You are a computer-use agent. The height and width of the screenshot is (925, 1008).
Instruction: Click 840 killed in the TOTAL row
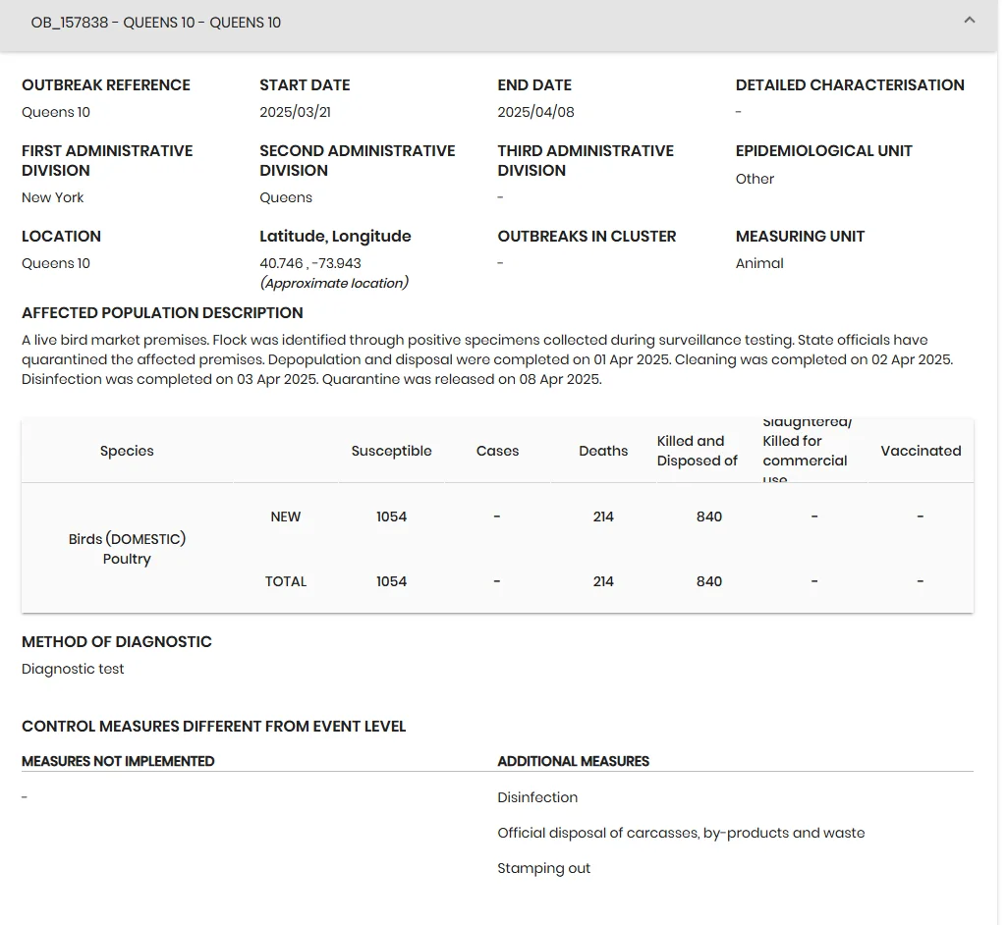pos(709,581)
